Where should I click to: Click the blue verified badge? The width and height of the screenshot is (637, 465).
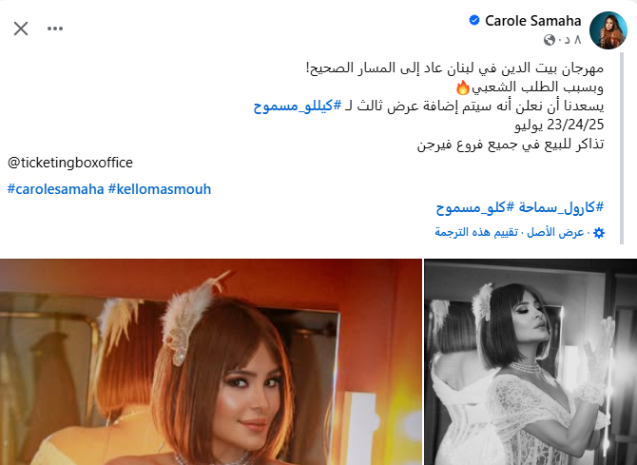pyautogui.click(x=474, y=20)
